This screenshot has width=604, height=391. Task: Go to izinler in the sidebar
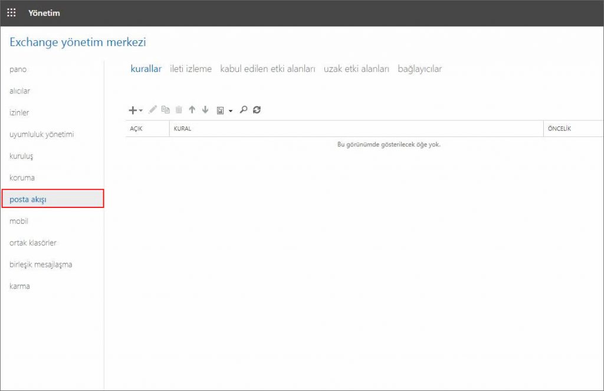point(19,113)
